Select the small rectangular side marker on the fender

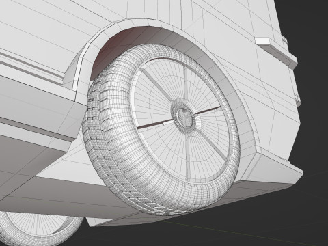pyautogui.click(x=276, y=53)
